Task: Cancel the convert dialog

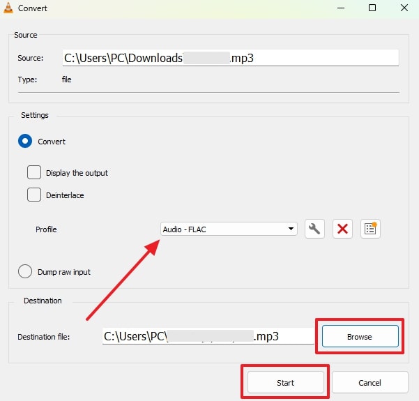Action: pos(370,383)
